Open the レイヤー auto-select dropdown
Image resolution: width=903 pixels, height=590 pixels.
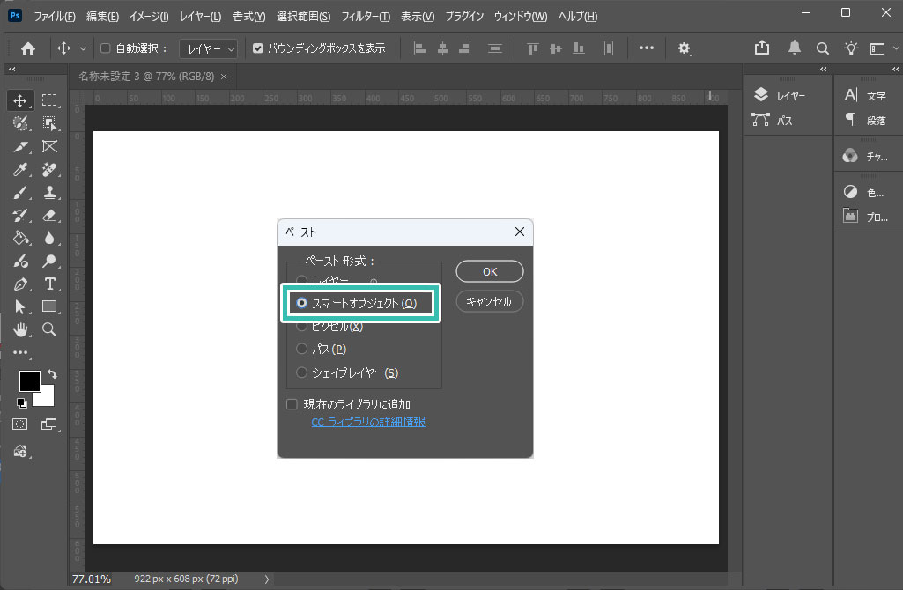pyautogui.click(x=208, y=48)
